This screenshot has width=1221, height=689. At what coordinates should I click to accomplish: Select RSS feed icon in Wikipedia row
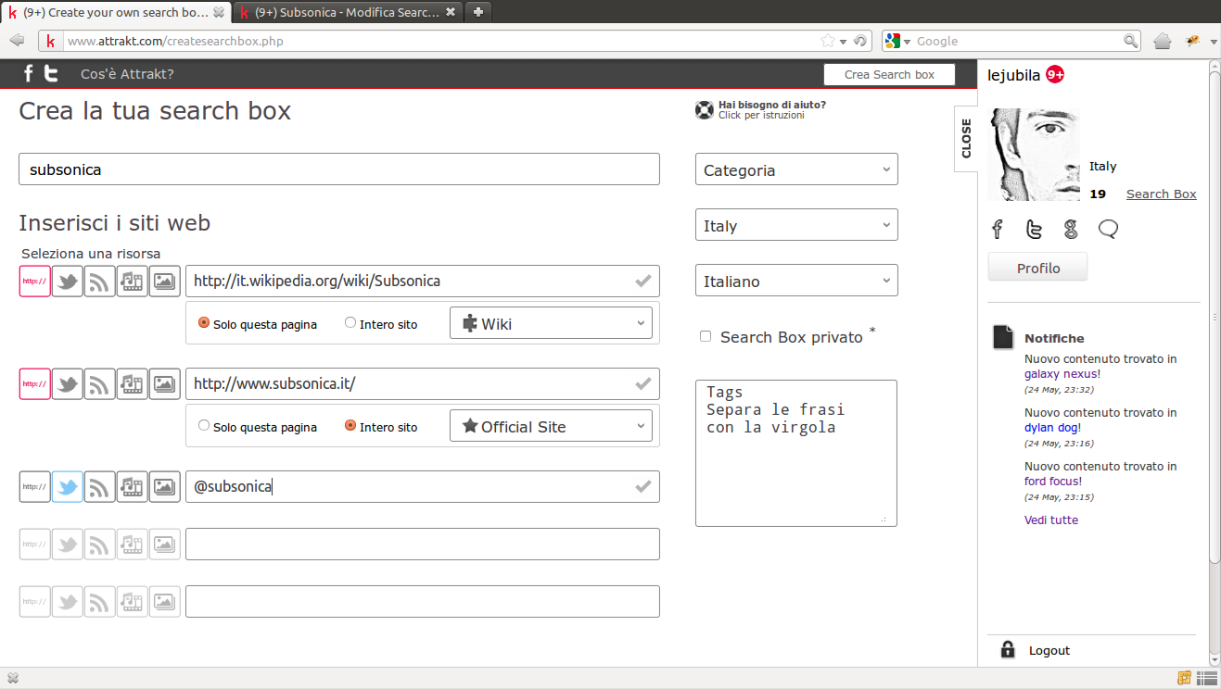click(x=100, y=282)
